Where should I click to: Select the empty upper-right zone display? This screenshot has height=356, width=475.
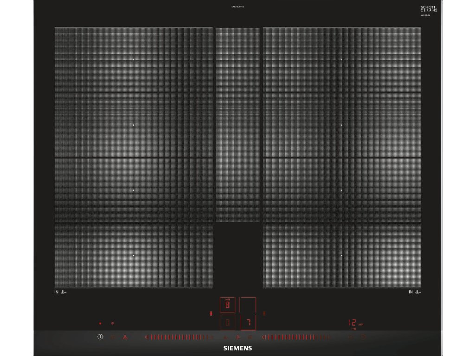(x=248, y=305)
